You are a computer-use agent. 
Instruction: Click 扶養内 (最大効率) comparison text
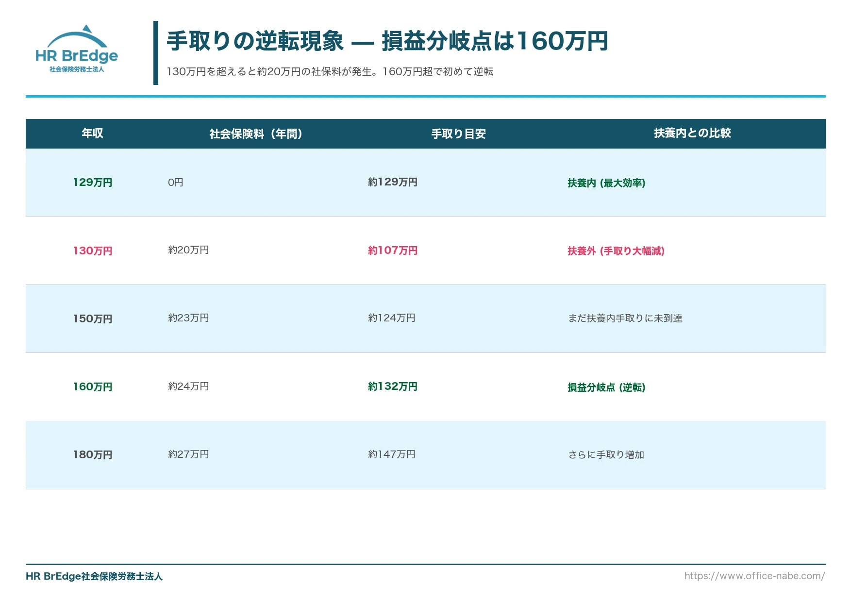click(x=606, y=183)
